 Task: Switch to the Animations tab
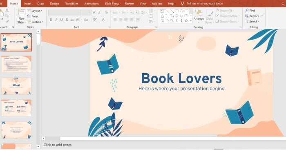92,3
